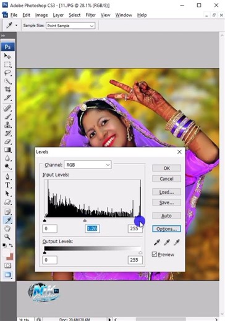This screenshot has width=225, height=321.
Task: Select the History Brush tool
Action: click(x=7, y=133)
